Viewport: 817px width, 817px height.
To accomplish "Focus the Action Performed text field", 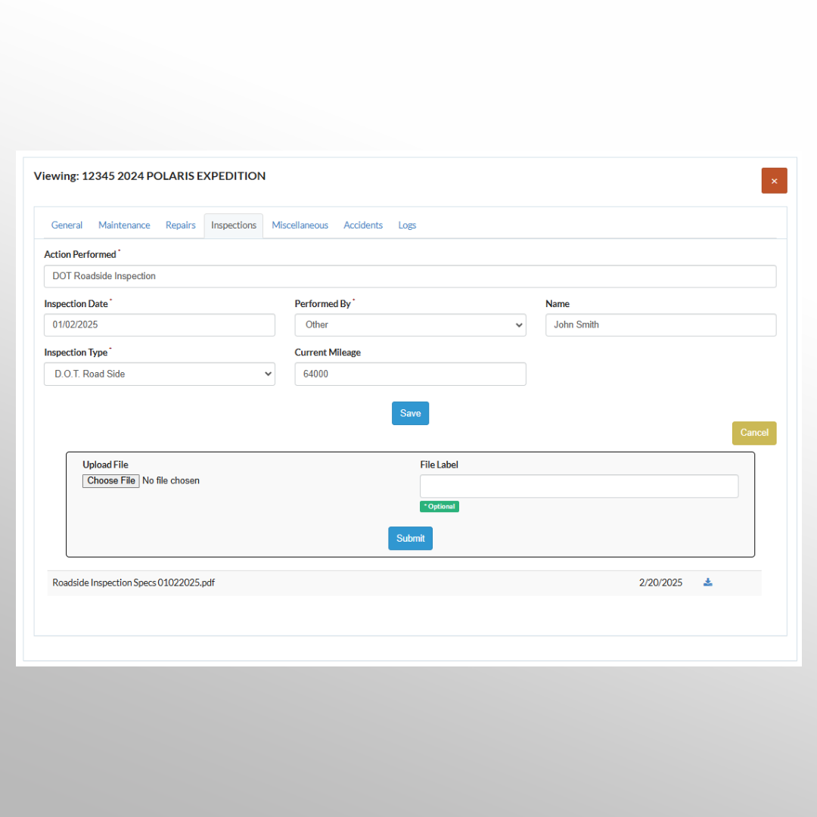I will (410, 277).
